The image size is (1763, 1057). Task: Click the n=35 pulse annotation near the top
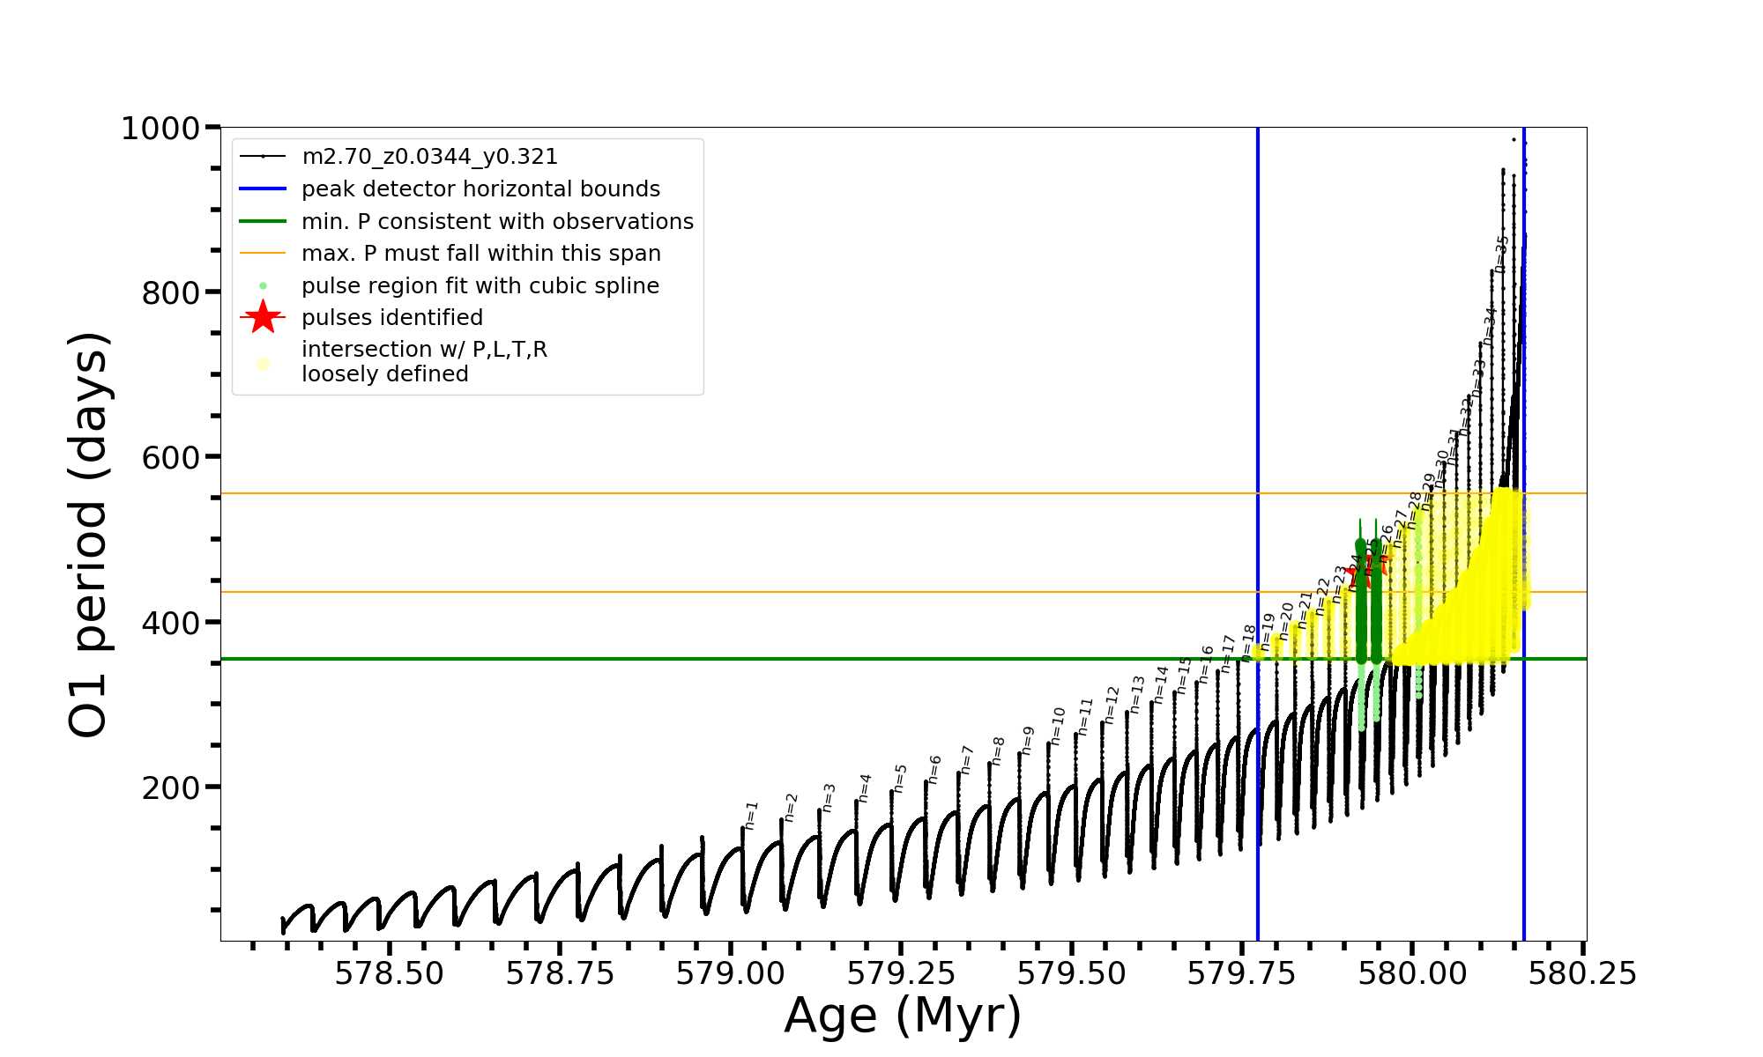pyautogui.click(x=1501, y=254)
